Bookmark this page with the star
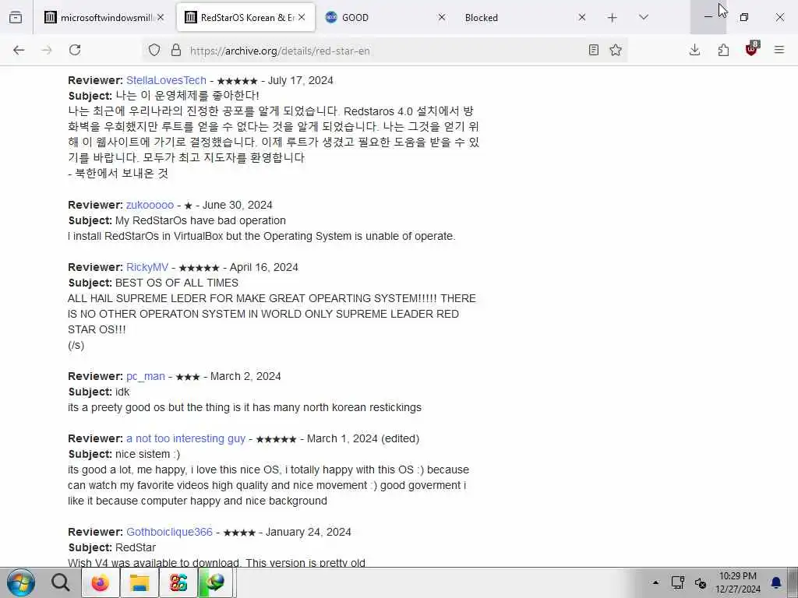Viewport: 798px width, 598px height. pos(616,50)
